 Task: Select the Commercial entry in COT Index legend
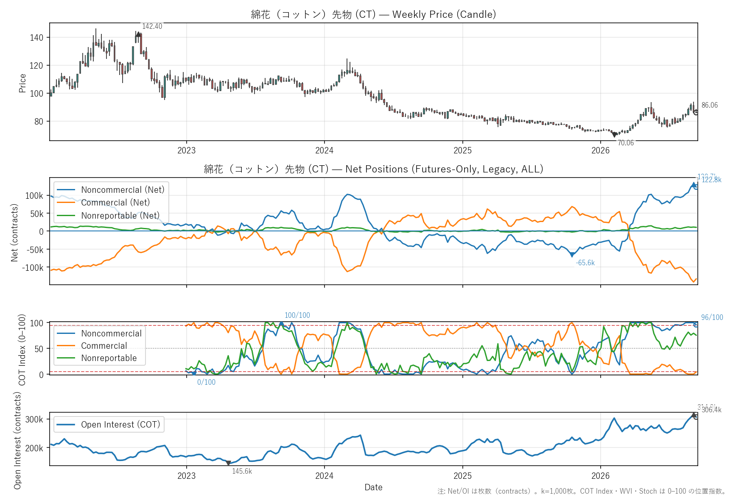104,346
